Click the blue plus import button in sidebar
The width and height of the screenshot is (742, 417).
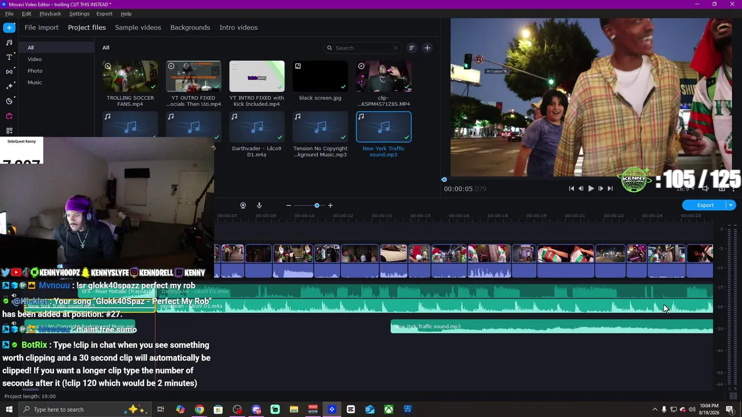pos(9,27)
